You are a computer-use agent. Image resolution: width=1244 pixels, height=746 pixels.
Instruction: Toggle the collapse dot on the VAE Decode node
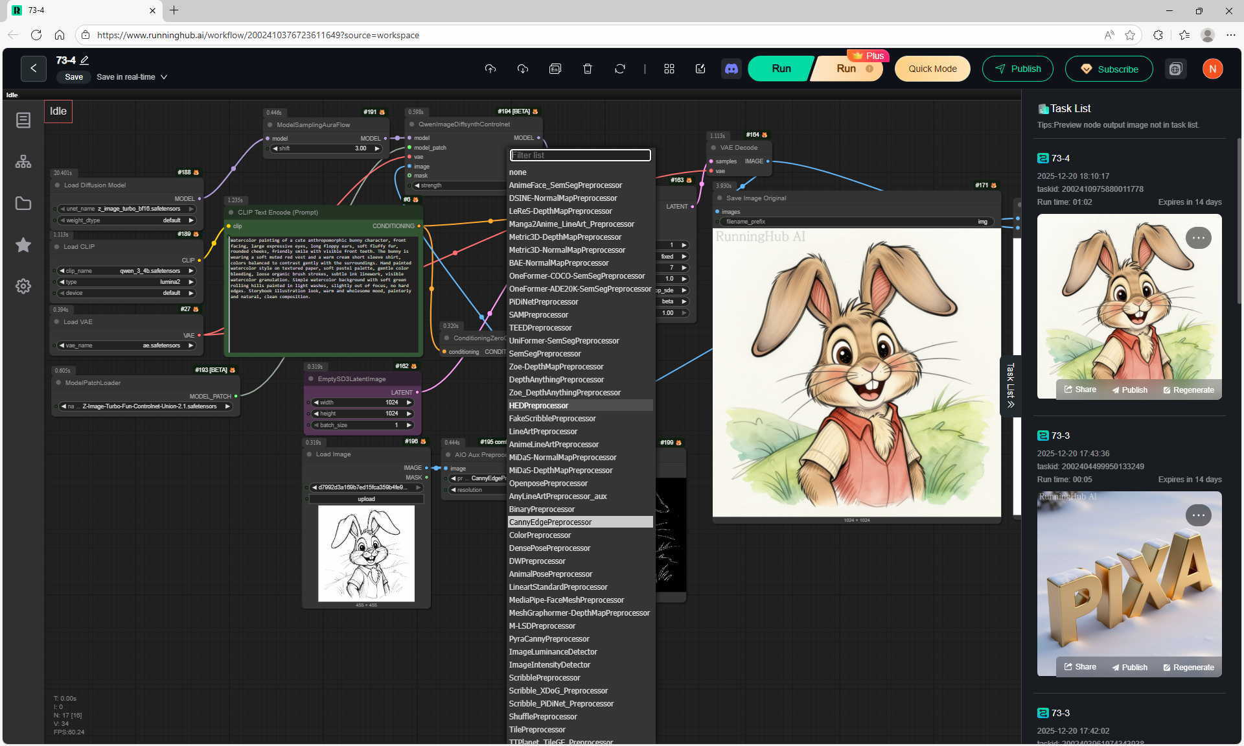pyautogui.click(x=714, y=148)
